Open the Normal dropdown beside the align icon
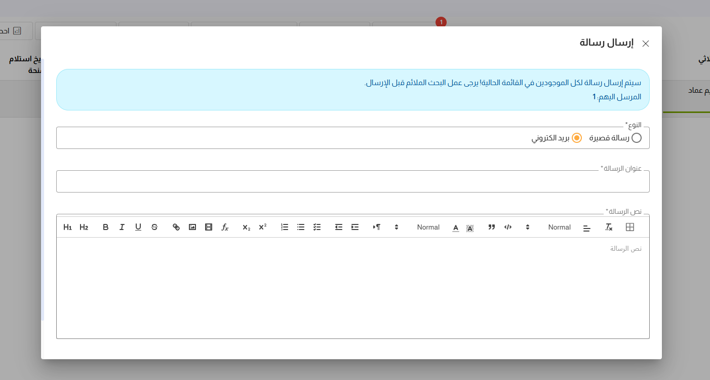 point(559,227)
